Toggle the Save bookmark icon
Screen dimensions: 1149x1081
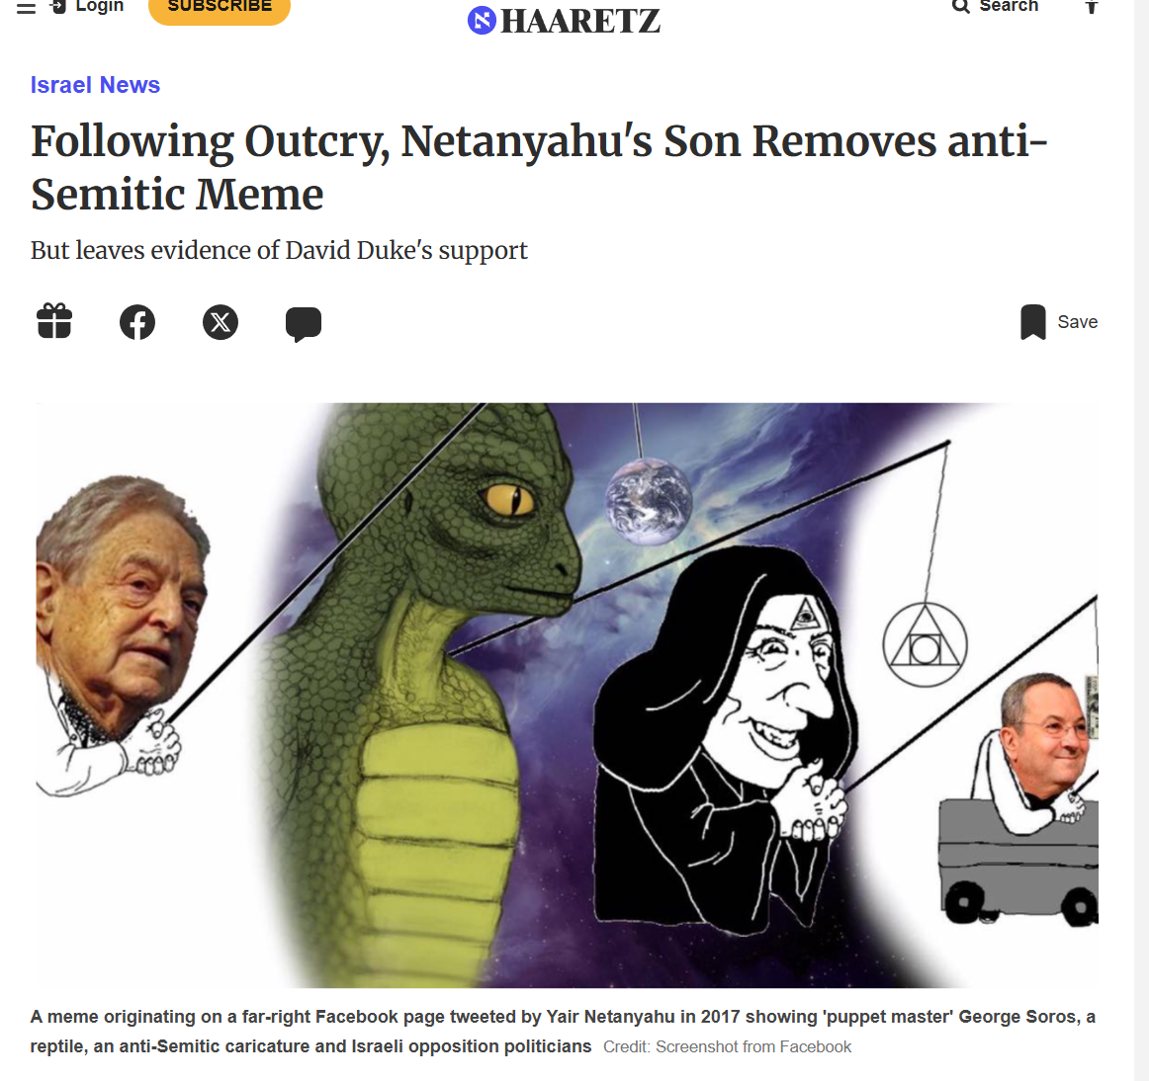click(1033, 322)
